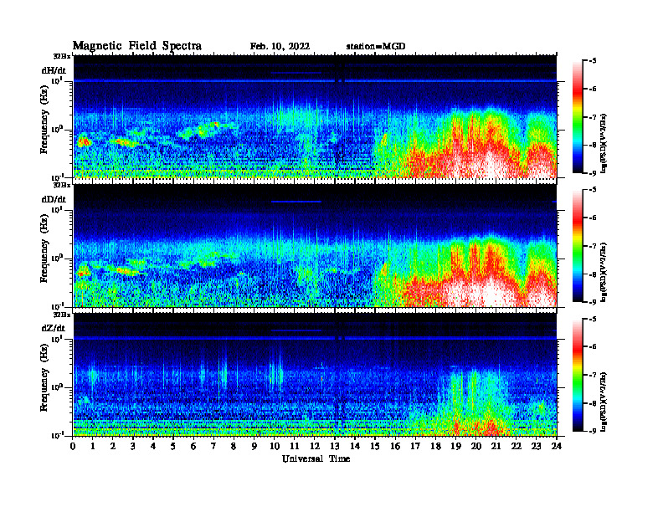Click hour 24 on the time axis
This screenshot has width=663, height=512.
(557, 446)
